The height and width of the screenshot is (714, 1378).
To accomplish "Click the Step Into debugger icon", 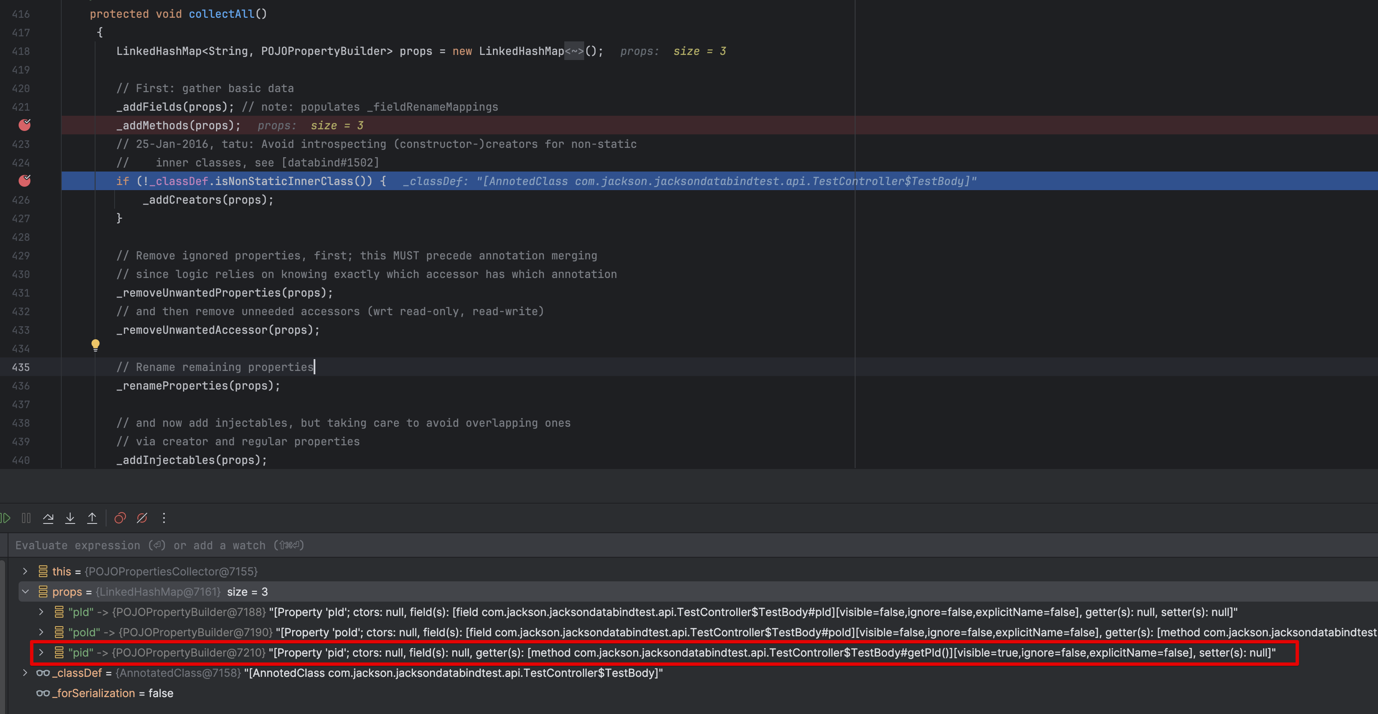I will click(70, 518).
